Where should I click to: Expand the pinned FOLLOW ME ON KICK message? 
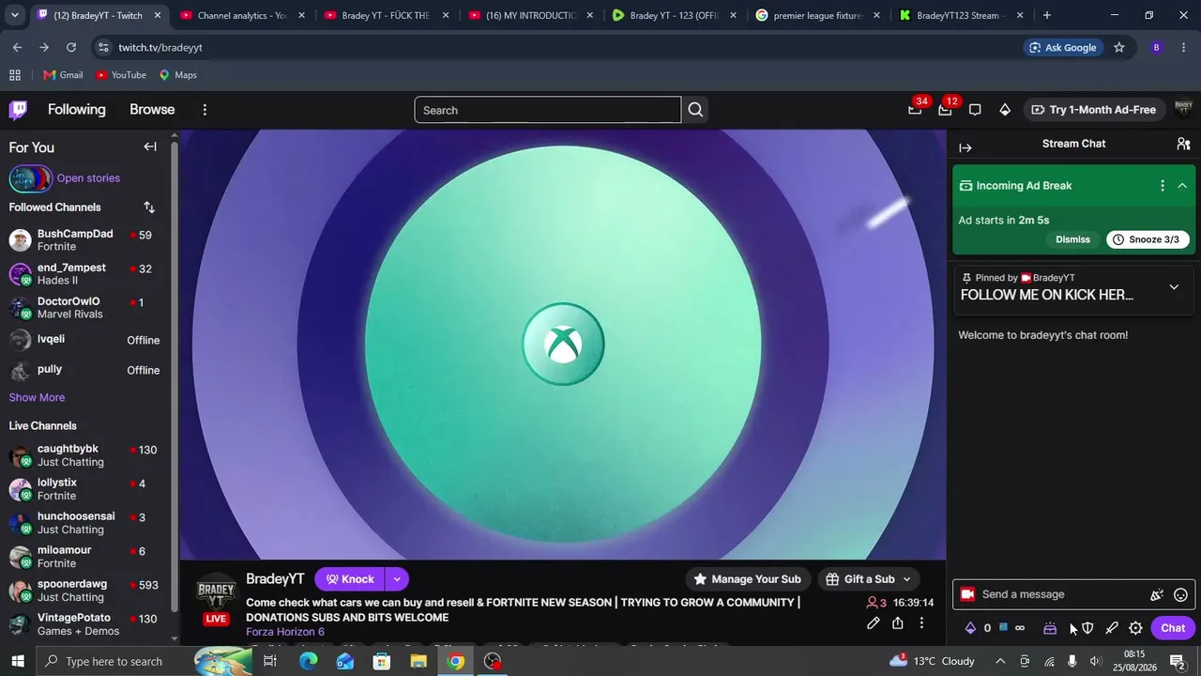click(1174, 287)
